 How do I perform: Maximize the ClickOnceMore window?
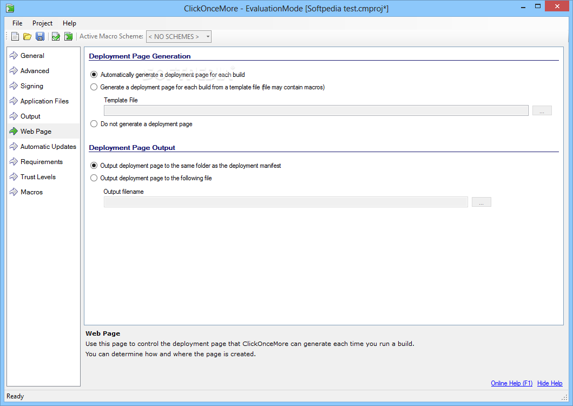(537, 6)
